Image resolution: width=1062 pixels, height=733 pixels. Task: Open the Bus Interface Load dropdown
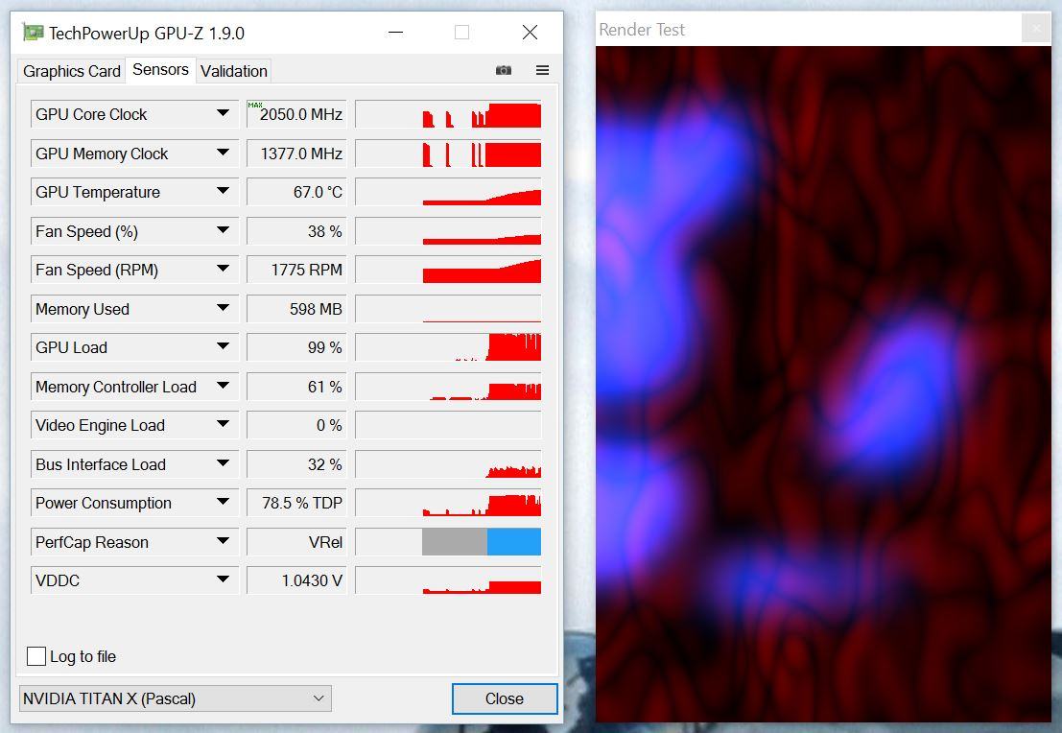(223, 463)
